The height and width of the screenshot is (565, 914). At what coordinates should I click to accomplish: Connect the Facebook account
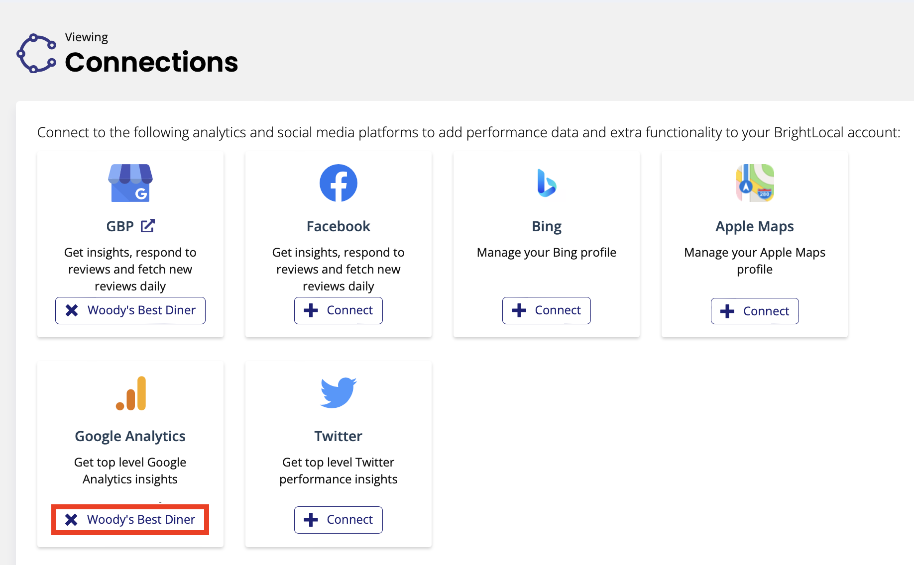coord(339,310)
